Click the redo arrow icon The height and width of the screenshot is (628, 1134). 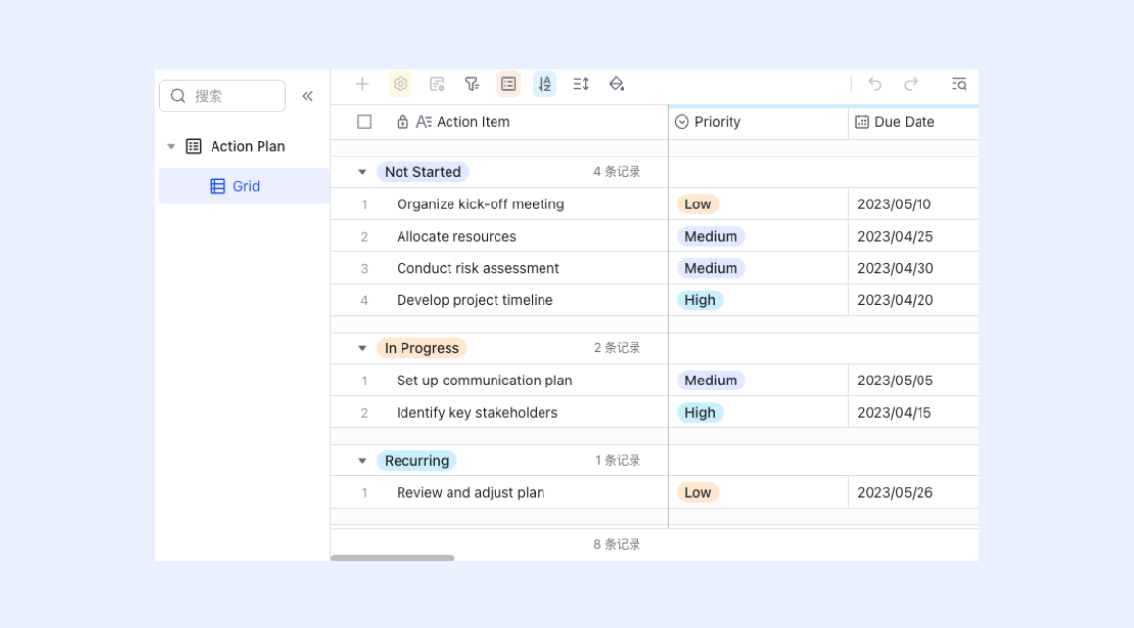pos(911,84)
